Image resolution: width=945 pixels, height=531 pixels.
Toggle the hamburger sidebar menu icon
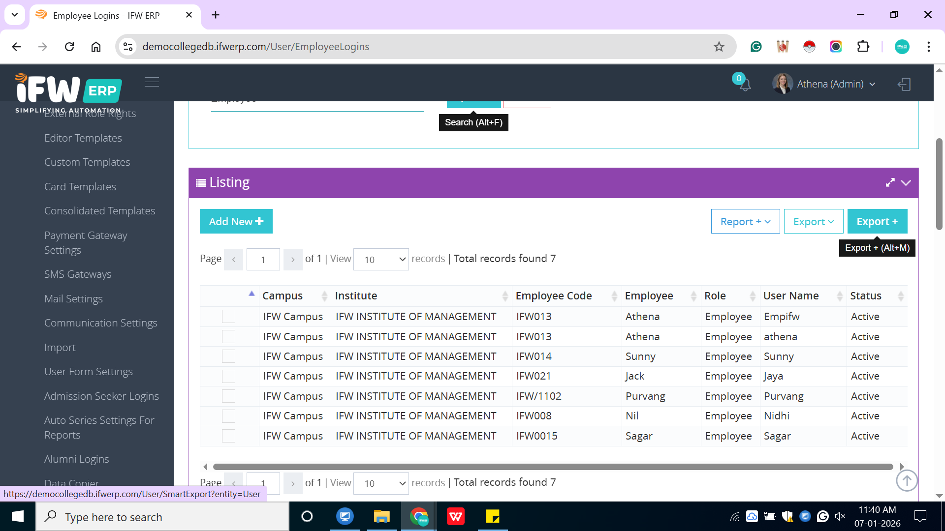(x=152, y=82)
